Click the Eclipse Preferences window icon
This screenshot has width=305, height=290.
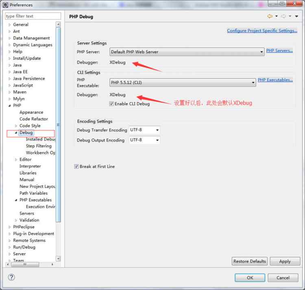click(5, 5)
